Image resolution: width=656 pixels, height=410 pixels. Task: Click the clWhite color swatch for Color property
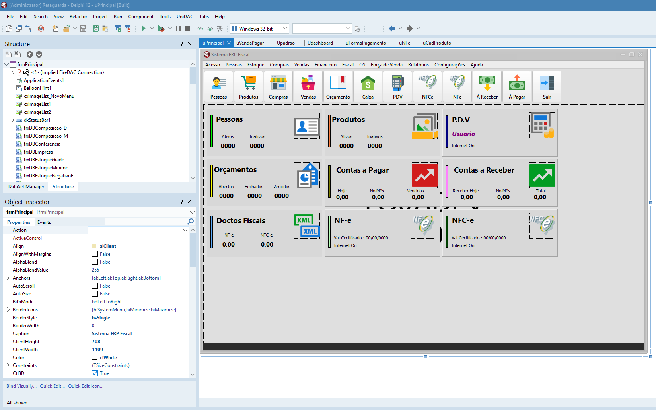click(x=94, y=357)
